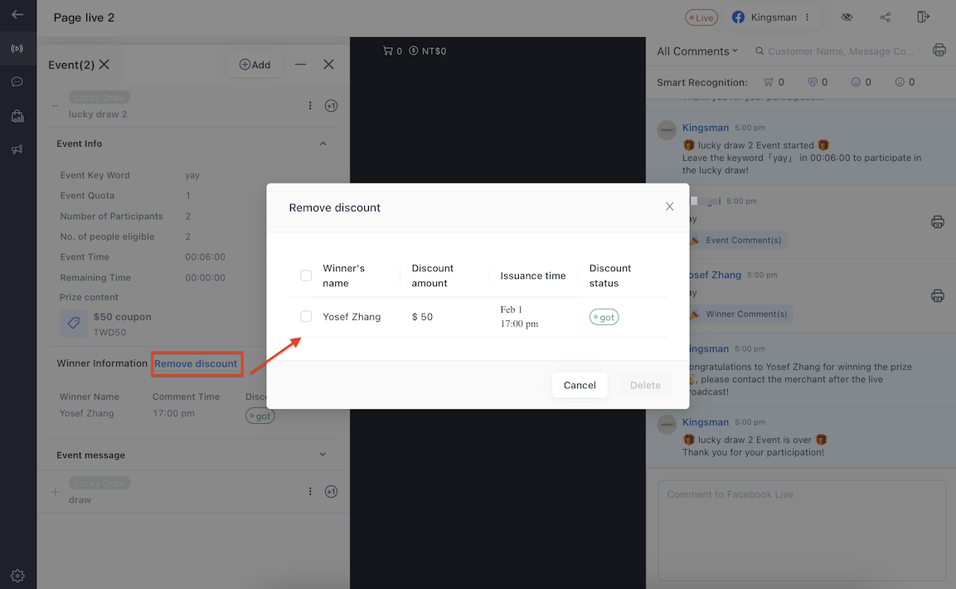Open the megaphone promotions sidebar icon
The image size is (956, 589).
click(x=17, y=149)
